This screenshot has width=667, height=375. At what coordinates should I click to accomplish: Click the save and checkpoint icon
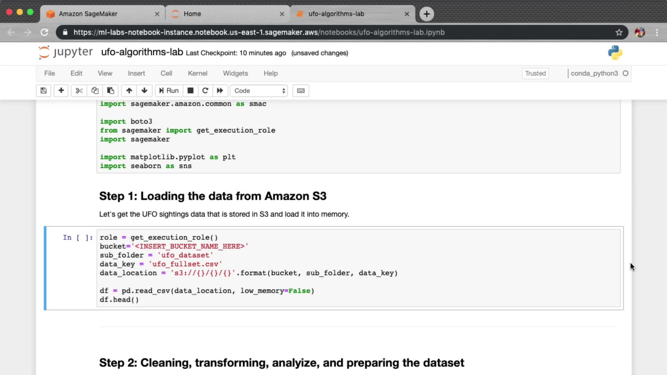point(43,91)
